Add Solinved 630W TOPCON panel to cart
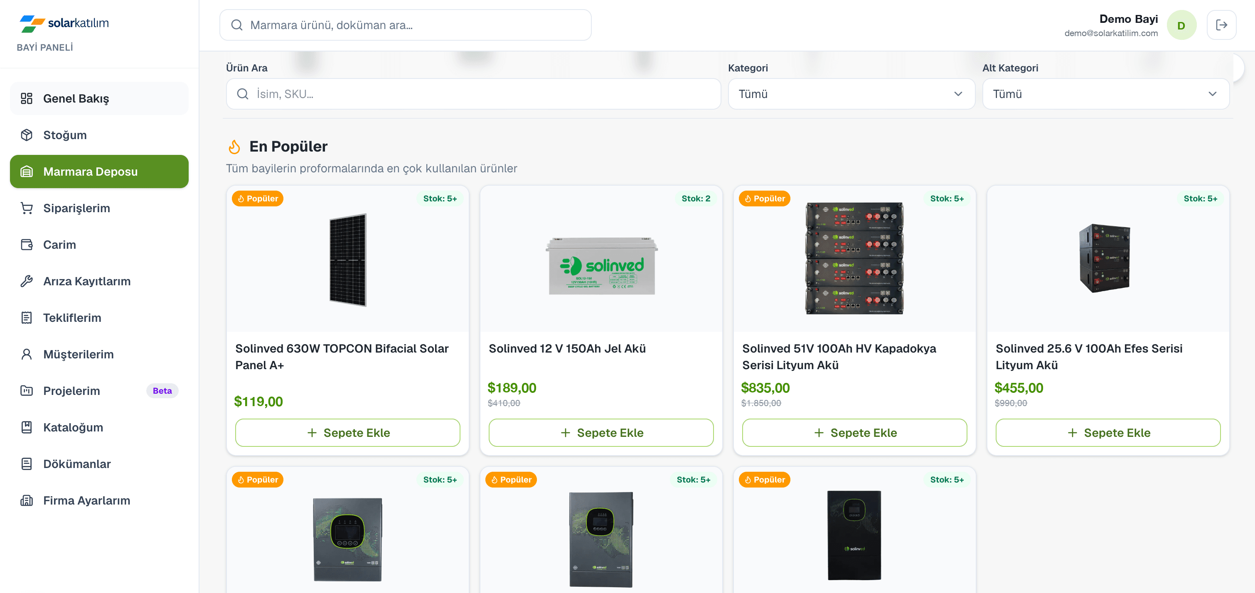 tap(347, 432)
